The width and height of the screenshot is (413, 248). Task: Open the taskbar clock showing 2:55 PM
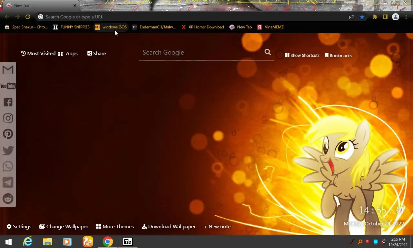(398, 242)
